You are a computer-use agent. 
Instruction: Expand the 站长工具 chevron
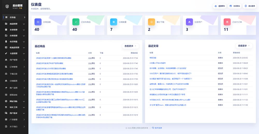coord(24,107)
